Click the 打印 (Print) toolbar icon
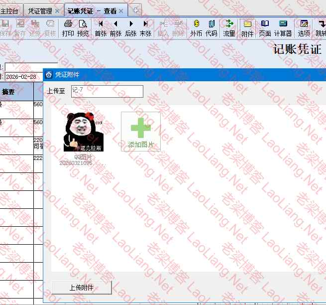 tap(68, 28)
